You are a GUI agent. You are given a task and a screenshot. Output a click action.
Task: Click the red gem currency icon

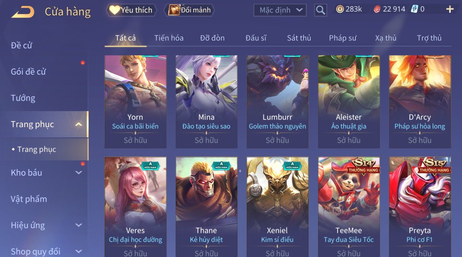coord(377,9)
